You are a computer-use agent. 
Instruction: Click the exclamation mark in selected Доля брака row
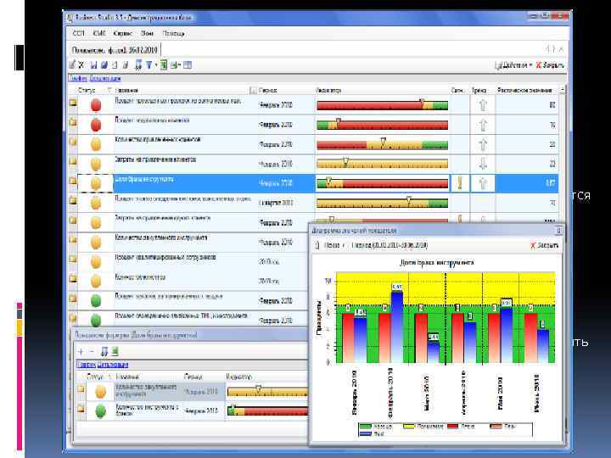coord(460,182)
